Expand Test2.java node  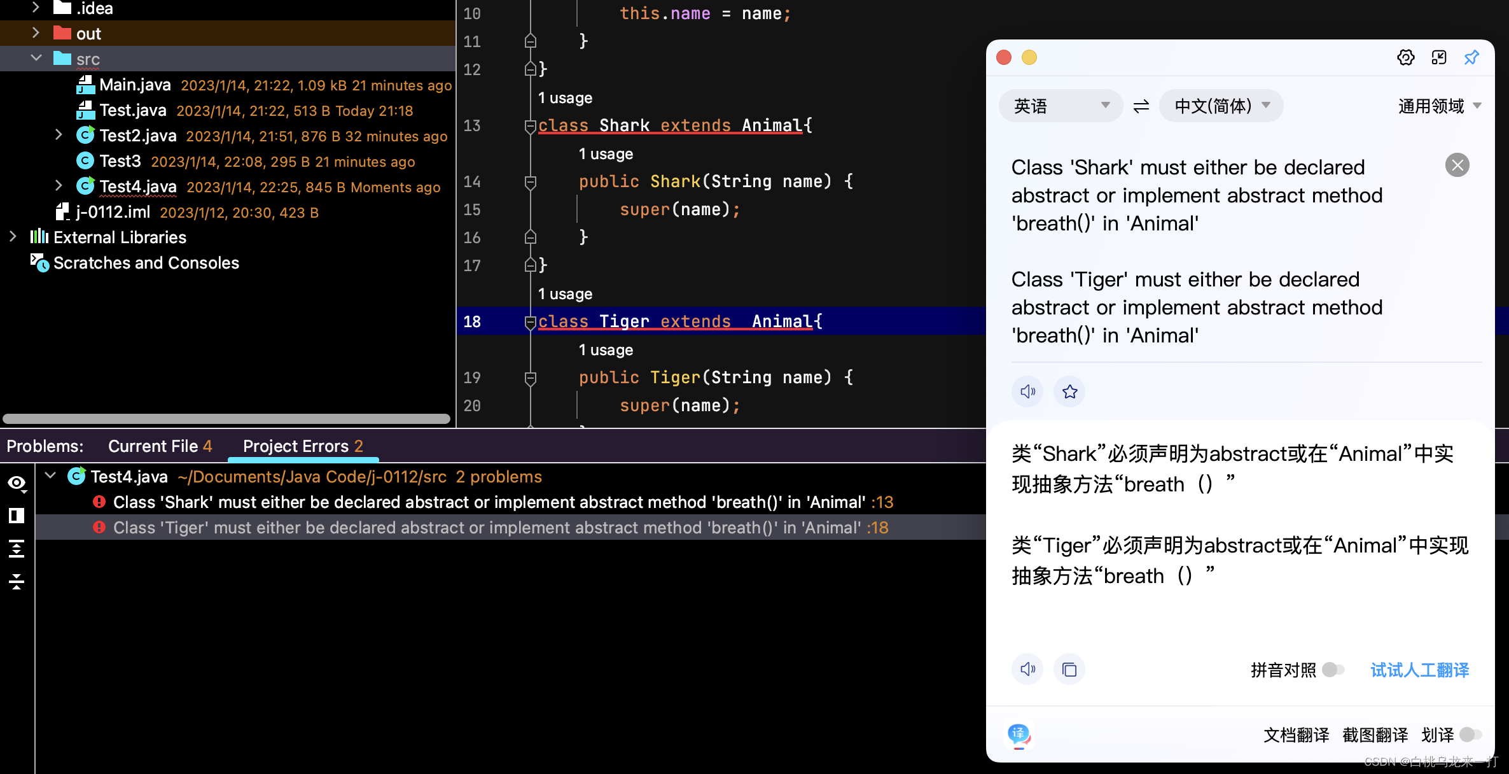[59, 134]
